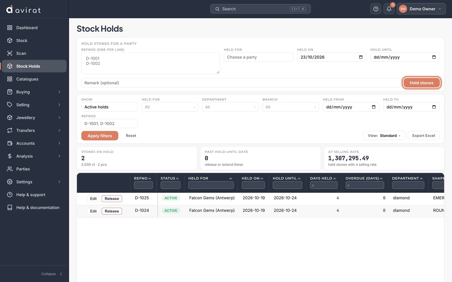Open the notifications bell icon
This screenshot has width=452, height=282.
click(389, 9)
